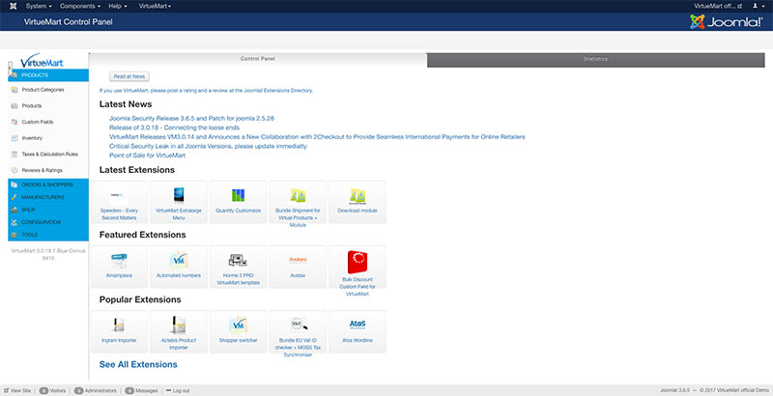Screen dimensions: 773x396
Task: Open the VirtueMart top menu dropdown
Action: (155, 6)
